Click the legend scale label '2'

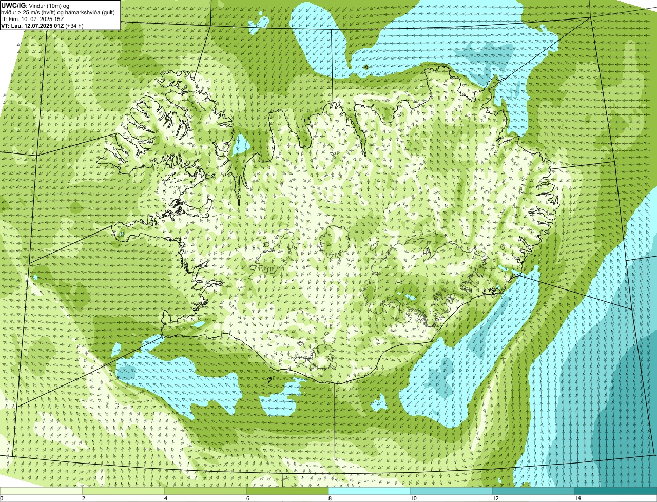pos(83,498)
